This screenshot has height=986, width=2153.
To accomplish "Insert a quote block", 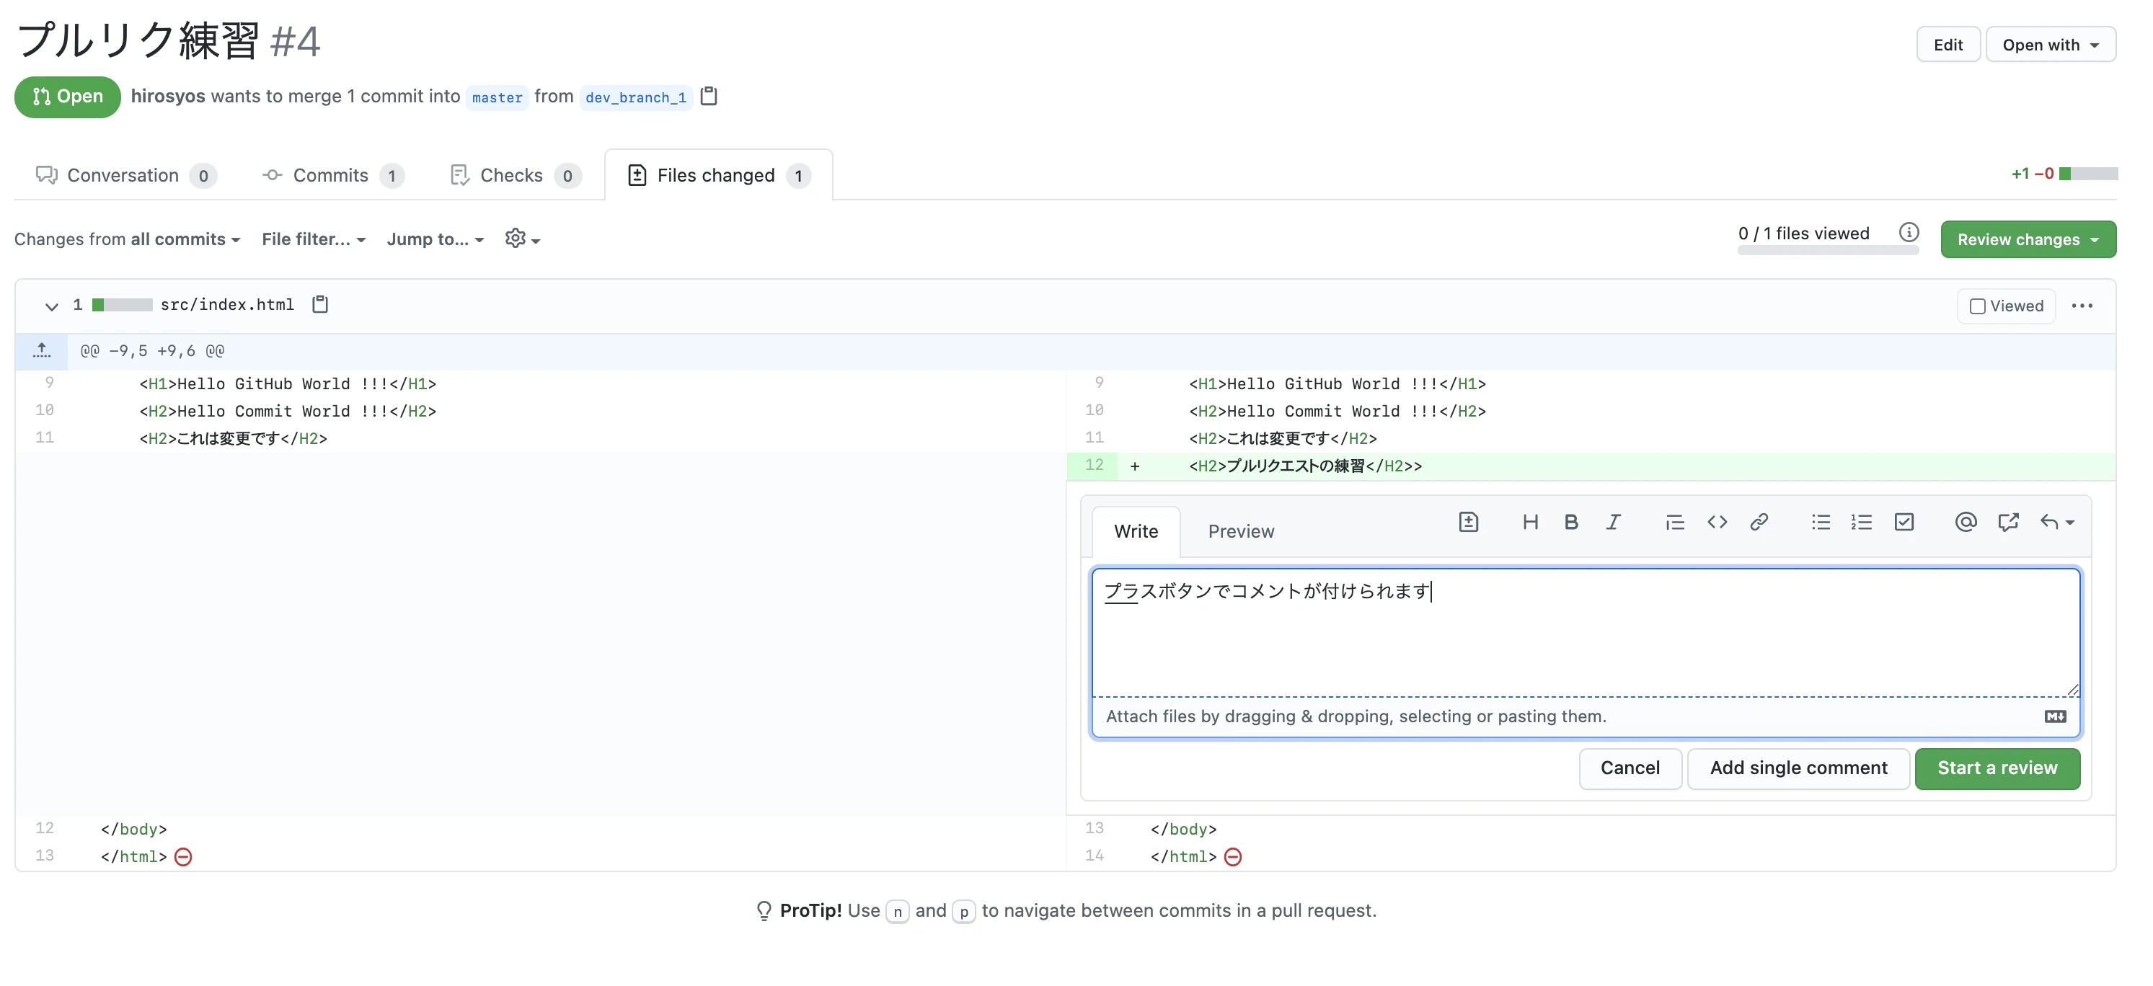I will pos(1674,523).
